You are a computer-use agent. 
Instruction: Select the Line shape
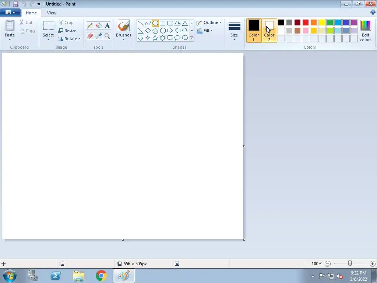click(x=140, y=23)
